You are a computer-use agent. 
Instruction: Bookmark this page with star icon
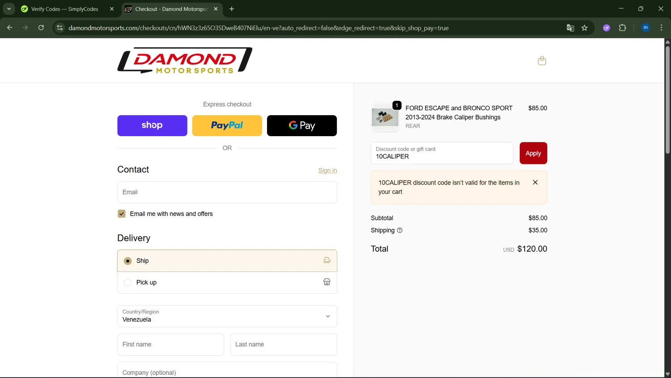point(584,28)
